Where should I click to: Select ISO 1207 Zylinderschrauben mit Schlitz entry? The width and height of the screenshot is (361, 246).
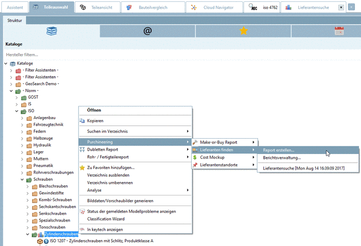101,241
